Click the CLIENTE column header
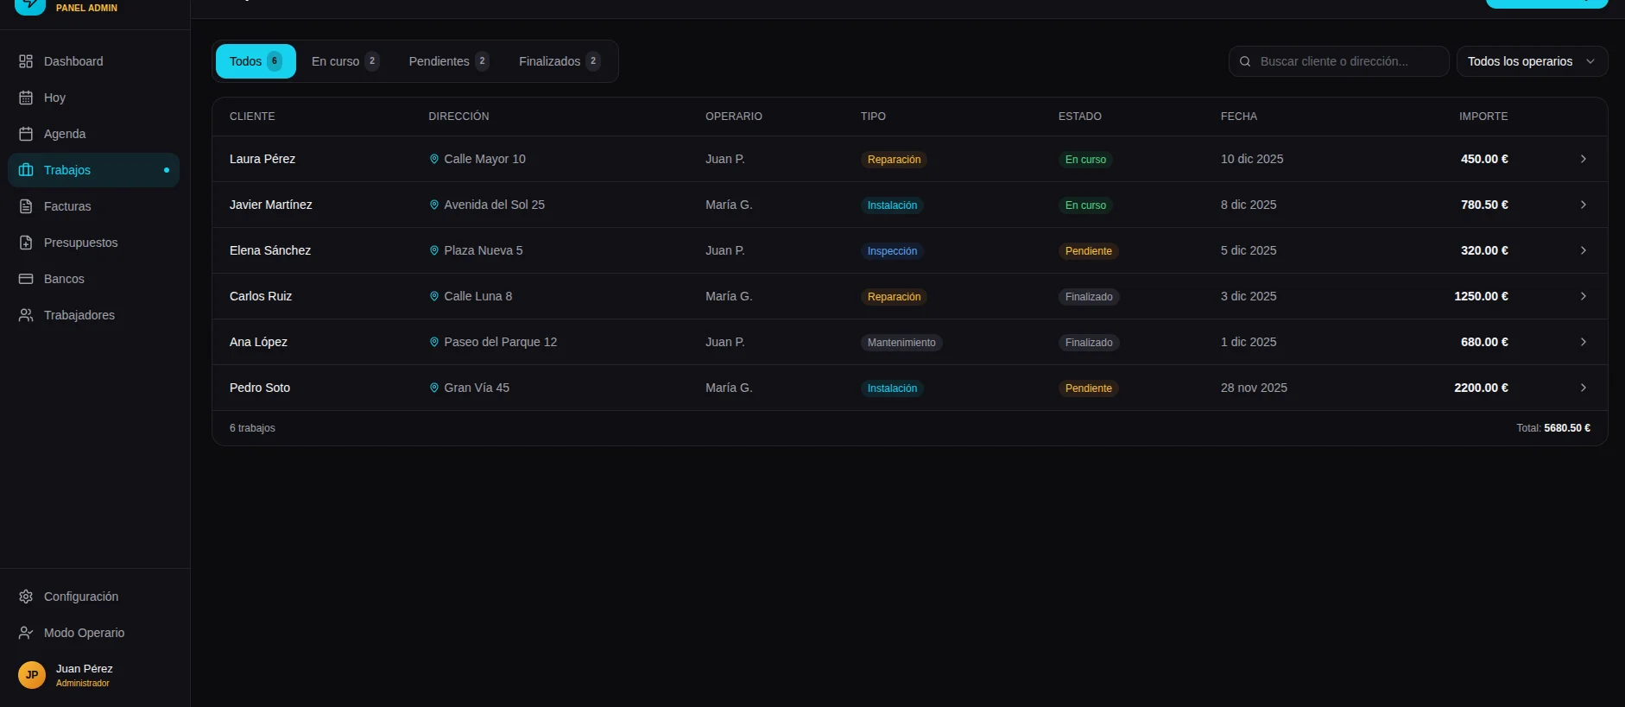1625x707 pixels. click(x=252, y=117)
